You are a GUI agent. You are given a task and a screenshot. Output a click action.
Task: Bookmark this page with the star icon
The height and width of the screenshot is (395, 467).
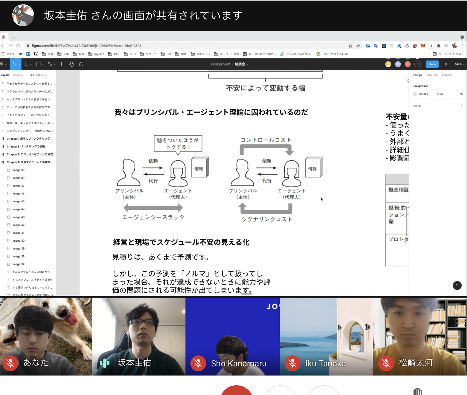click(x=358, y=46)
